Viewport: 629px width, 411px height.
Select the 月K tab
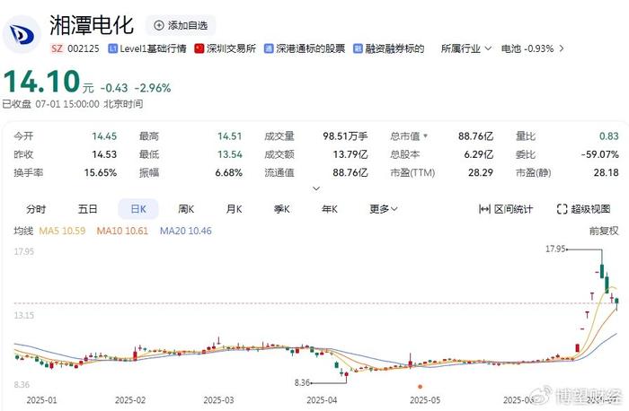coord(235,209)
